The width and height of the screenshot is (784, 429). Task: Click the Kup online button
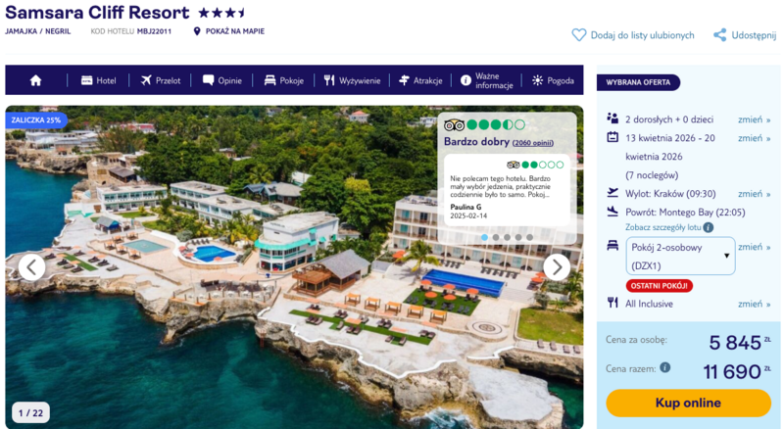688,403
